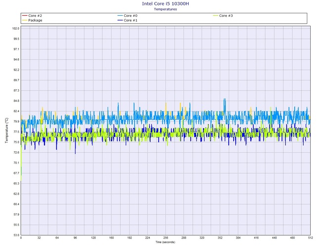Click the 75.0 y-axis value

[x=16, y=142]
